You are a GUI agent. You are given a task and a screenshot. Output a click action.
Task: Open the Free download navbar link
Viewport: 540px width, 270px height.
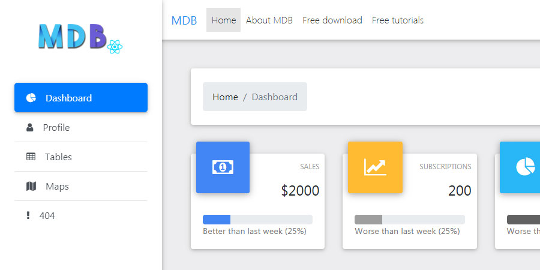point(332,20)
